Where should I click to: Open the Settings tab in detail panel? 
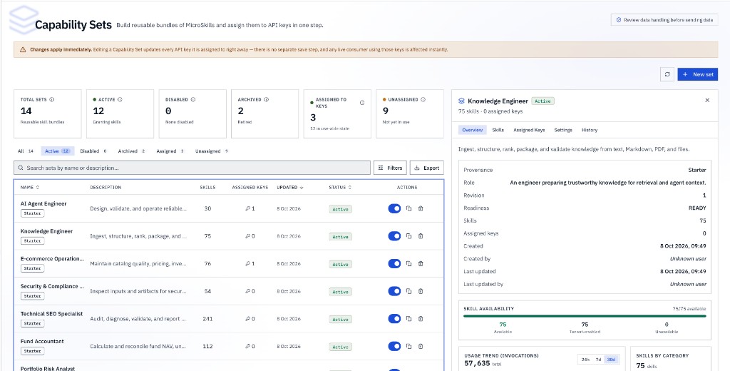[x=563, y=130]
